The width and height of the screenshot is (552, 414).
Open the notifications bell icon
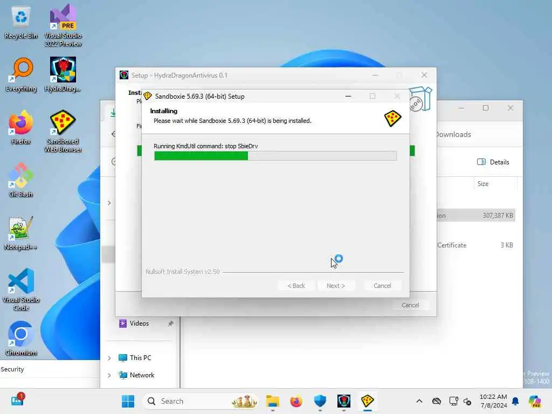click(x=515, y=401)
